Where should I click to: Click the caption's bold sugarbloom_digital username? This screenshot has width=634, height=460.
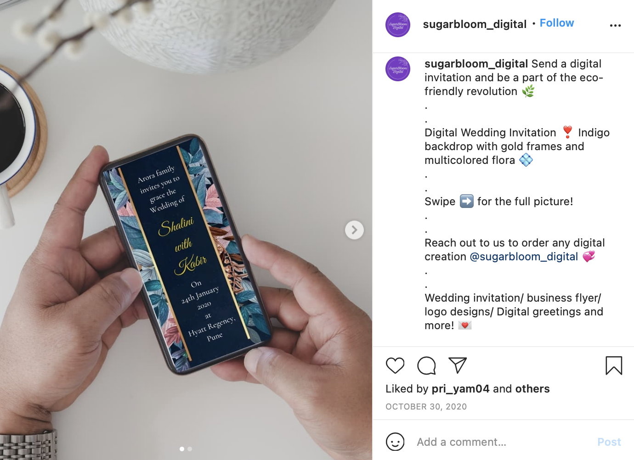tap(476, 64)
